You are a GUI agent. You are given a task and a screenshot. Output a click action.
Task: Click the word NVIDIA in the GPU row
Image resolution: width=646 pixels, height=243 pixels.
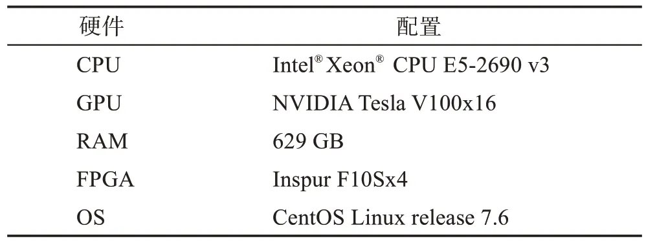tap(313, 103)
